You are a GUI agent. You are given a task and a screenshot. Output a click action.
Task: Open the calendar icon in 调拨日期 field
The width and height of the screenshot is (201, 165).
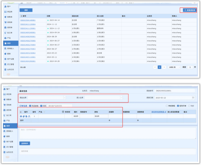coord(193,98)
